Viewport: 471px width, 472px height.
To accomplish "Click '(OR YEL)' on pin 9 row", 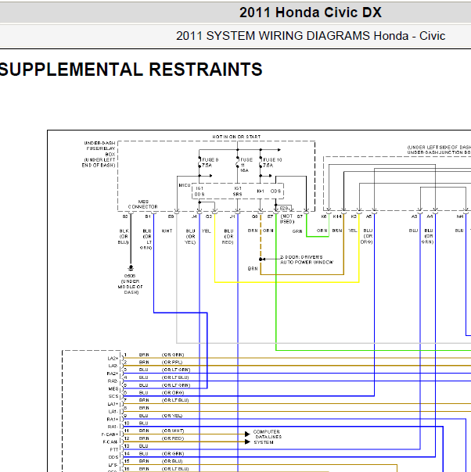I will click(x=172, y=416).
